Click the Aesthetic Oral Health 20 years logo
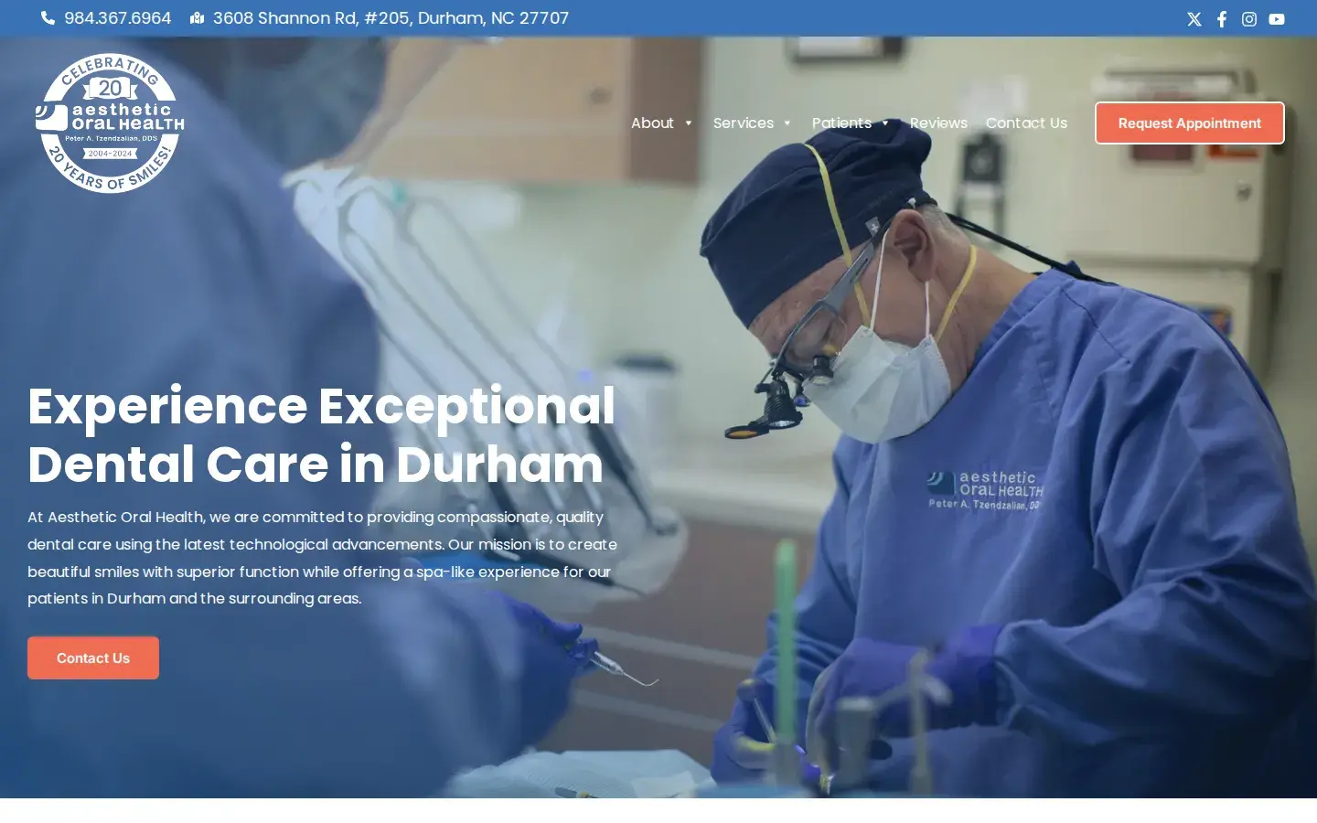 (x=110, y=123)
